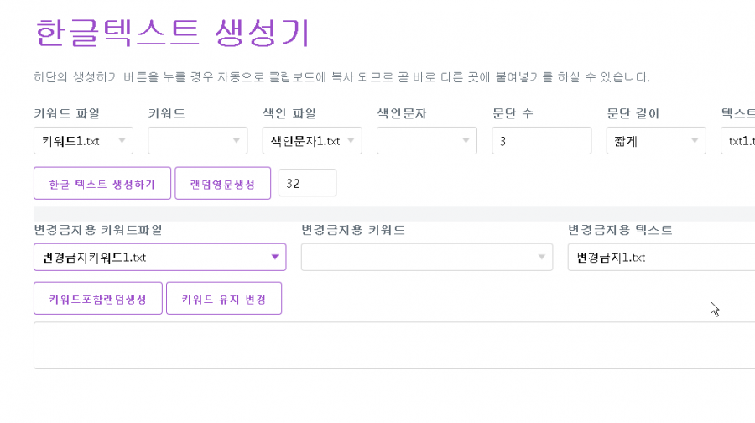755x423 pixels.
Task: Click the 키워드포함랜덤생성 button
Action: point(98,299)
